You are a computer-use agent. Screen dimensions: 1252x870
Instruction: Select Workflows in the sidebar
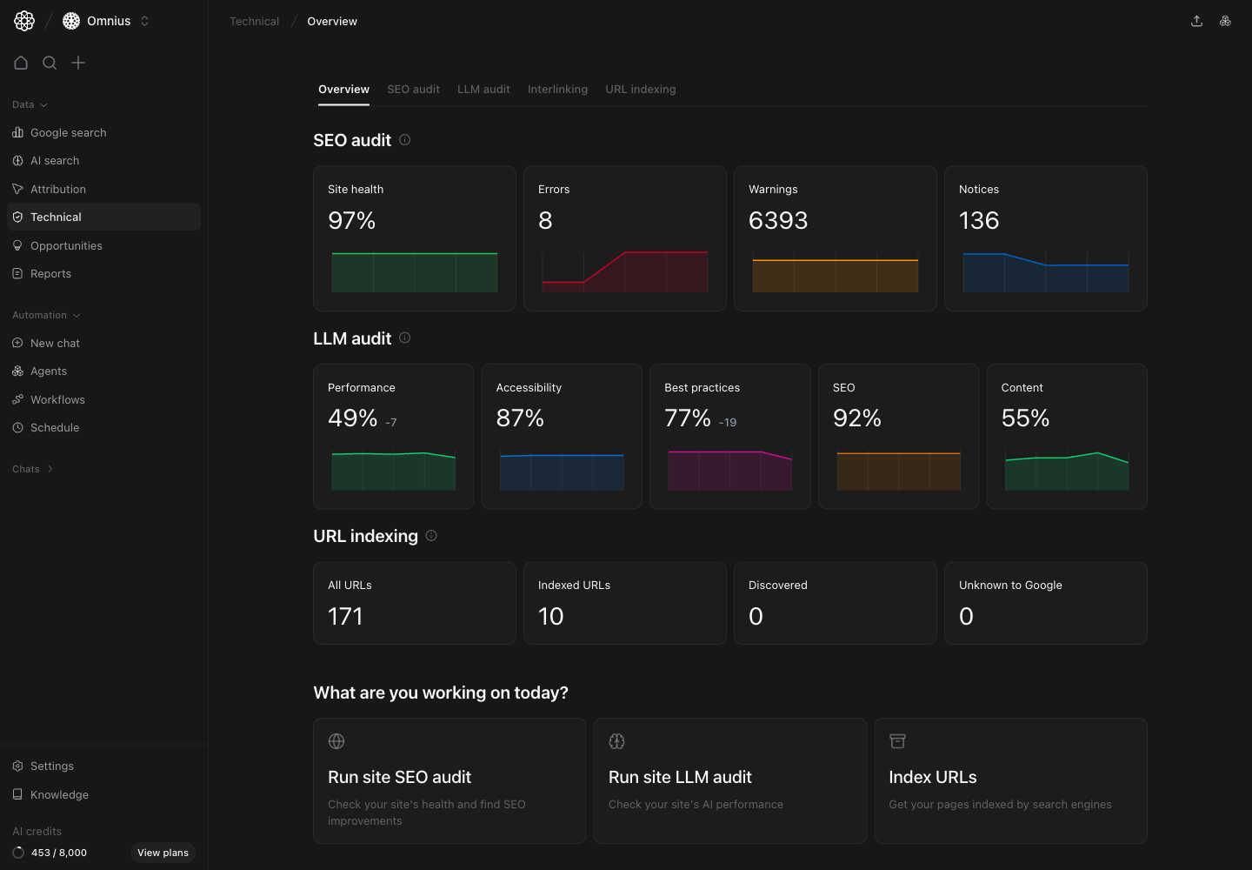(x=57, y=399)
